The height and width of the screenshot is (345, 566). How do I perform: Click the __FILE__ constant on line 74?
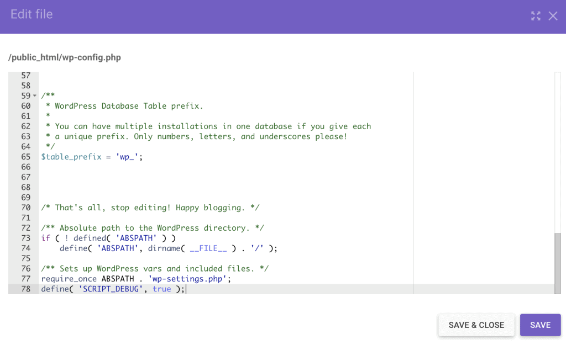tap(208, 248)
